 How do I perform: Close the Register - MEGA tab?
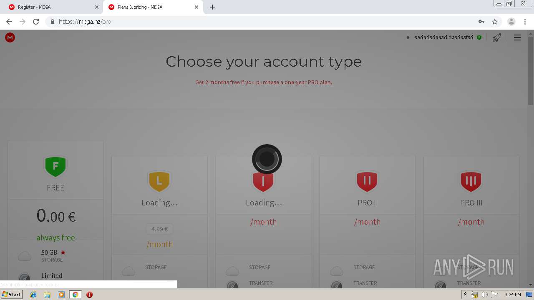tap(97, 7)
